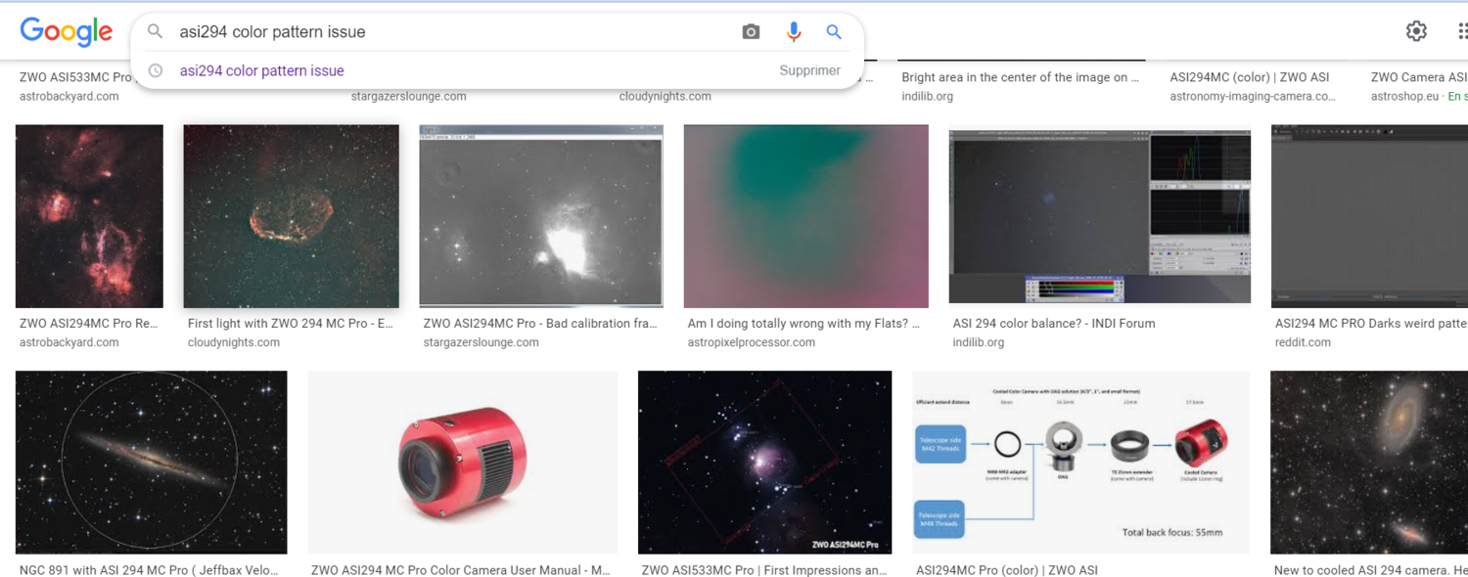Open Darks weird pattern reddit thumbnail

(1369, 216)
